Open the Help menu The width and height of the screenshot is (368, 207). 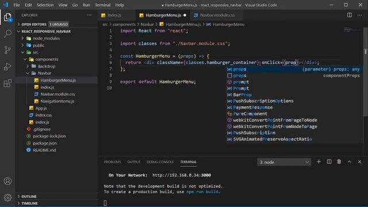(x=120, y=5)
